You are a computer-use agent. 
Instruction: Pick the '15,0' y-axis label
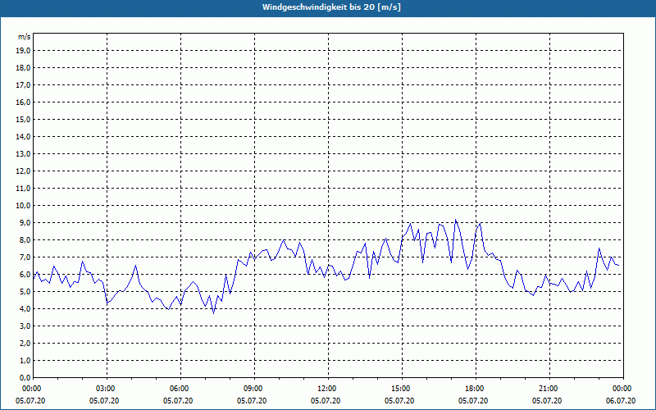[23, 119]
